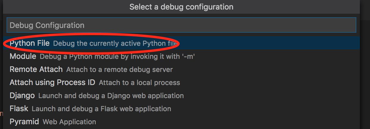Select the Python File debug configuration

point(30,43)
